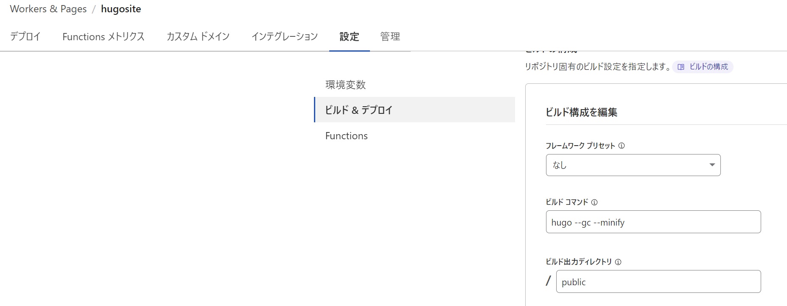Image resolution: width=787 pixels, height=306 pixels.
Task: Click the ビルド コマンド input field
Action: (653, 222)
